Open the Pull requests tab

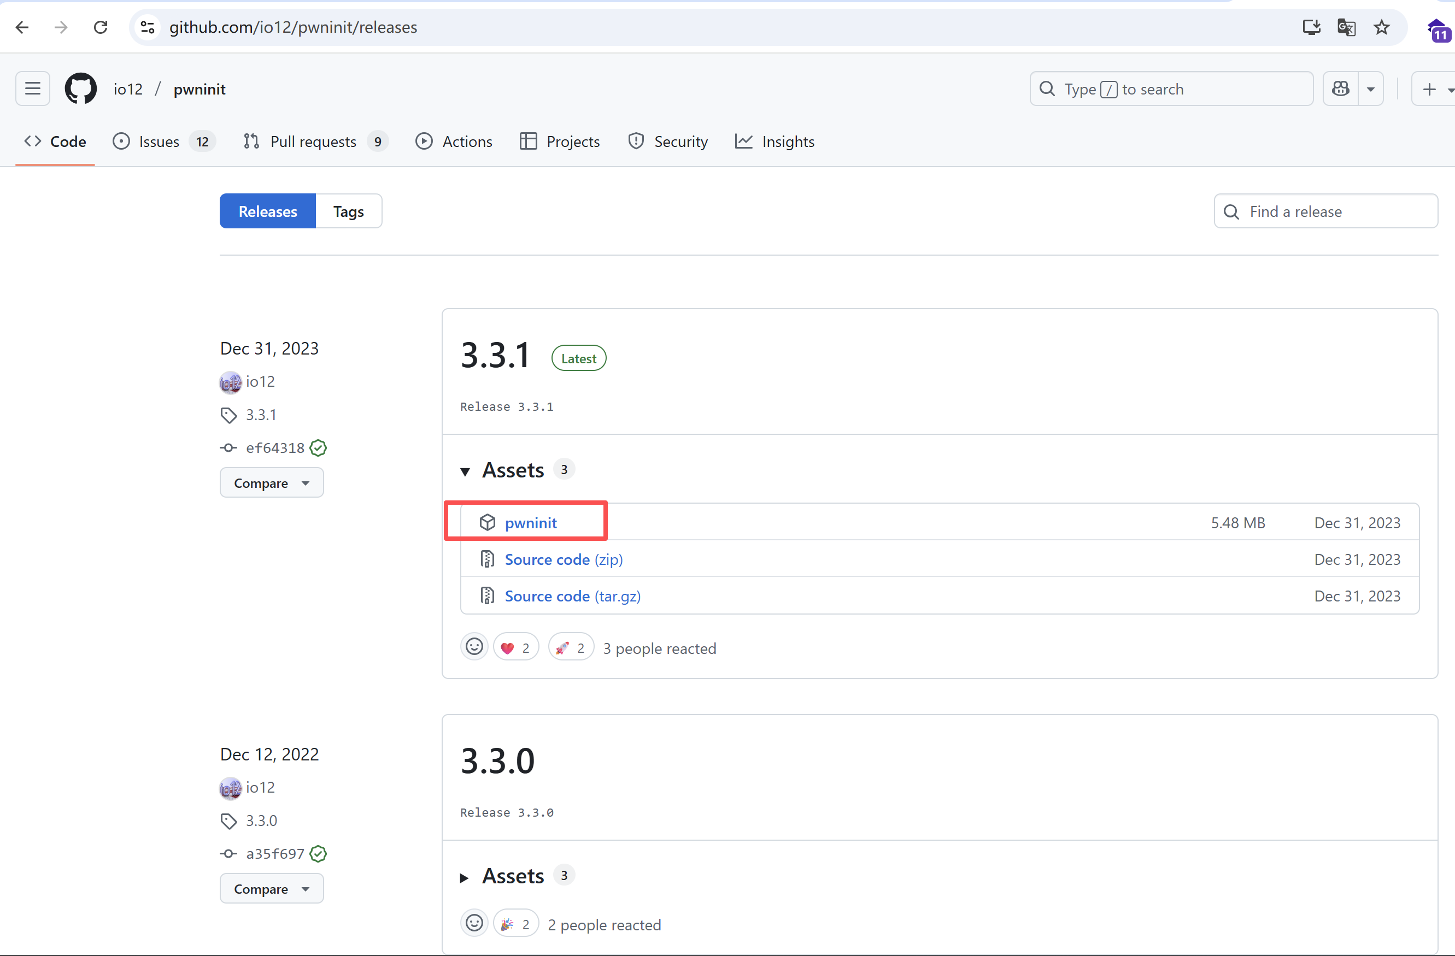coord(315,141)
